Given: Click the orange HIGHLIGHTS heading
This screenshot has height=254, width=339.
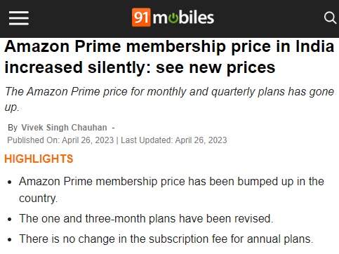Looking at the screenshot, I should pos(39,159).
